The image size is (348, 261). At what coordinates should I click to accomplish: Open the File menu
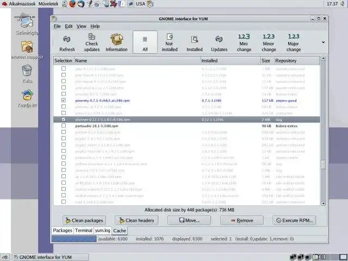tap(57, 26)
